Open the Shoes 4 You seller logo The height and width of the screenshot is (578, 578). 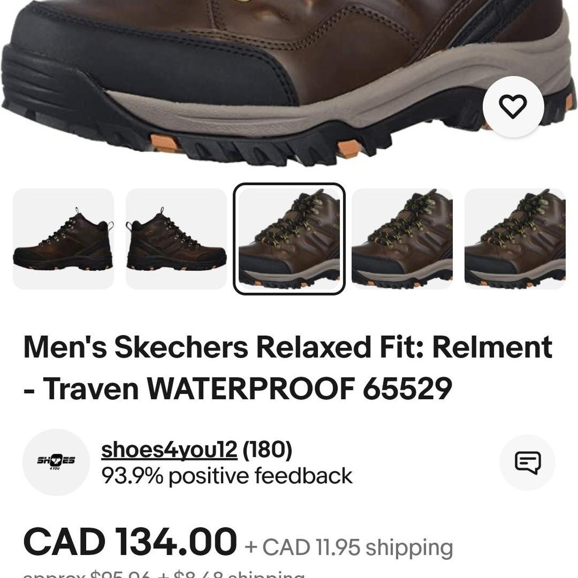[x=56, y=462]
